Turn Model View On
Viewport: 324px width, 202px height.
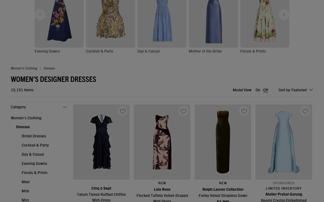click(258, 90)
